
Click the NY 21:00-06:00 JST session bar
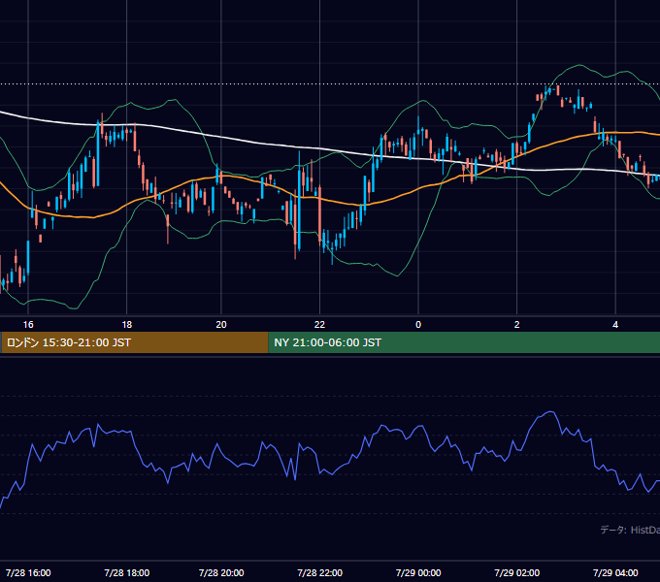[x=464, y=342]
